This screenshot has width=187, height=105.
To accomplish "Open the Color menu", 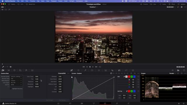I will click(x=66, y=1).
